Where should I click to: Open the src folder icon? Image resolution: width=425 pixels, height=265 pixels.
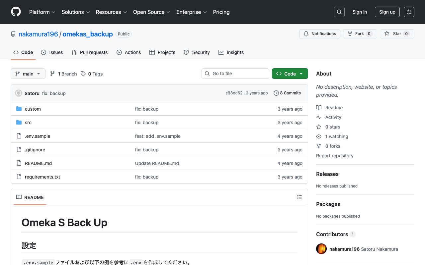click(19, 122)
